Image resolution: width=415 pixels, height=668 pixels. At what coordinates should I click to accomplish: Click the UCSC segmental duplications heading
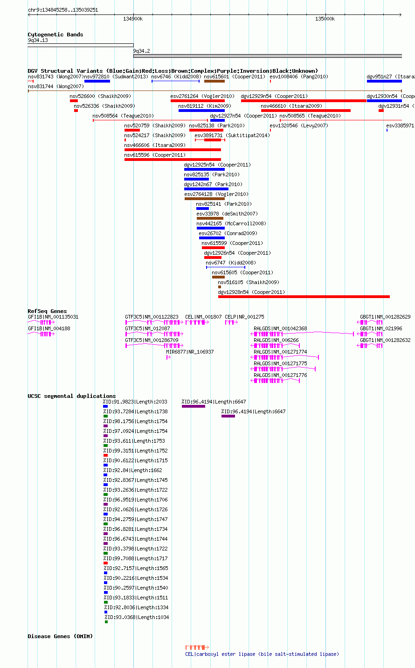[71, 396]
